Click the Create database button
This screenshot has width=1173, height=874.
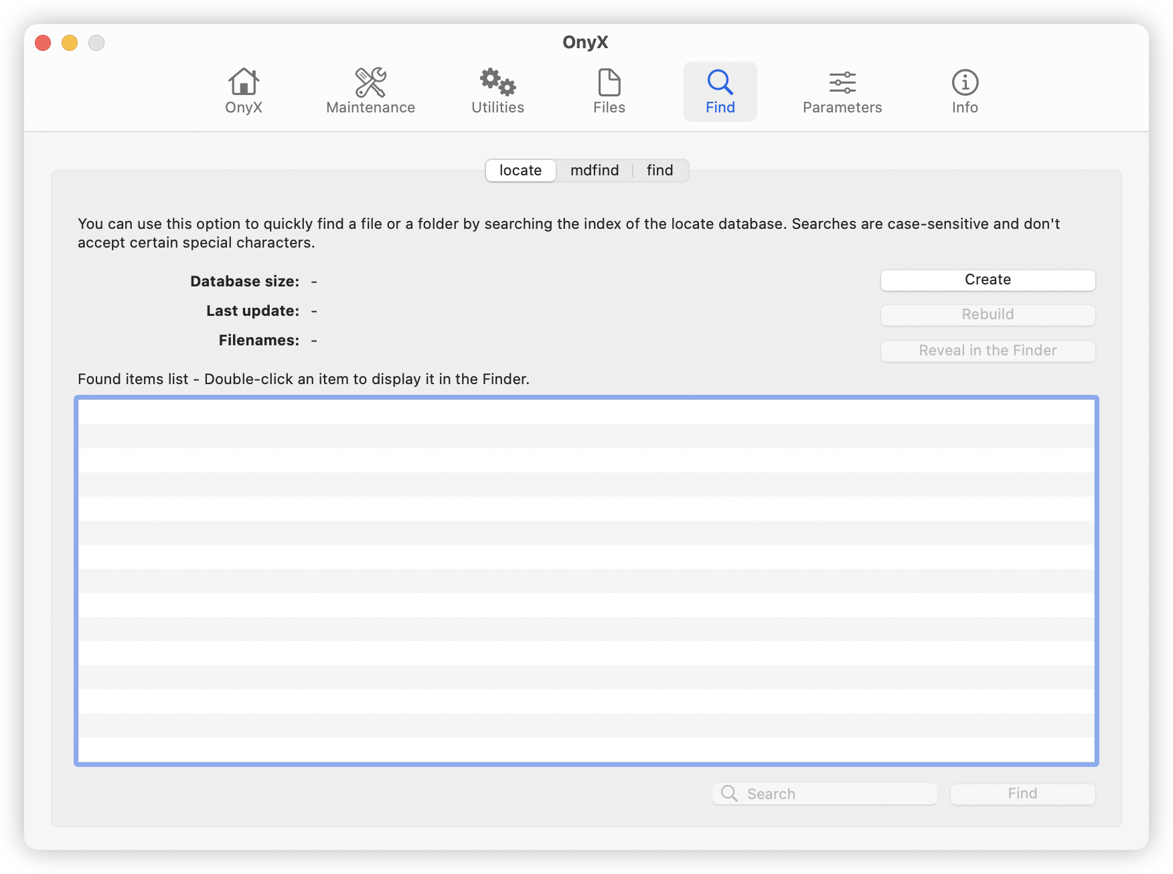[x=988, y=280]
